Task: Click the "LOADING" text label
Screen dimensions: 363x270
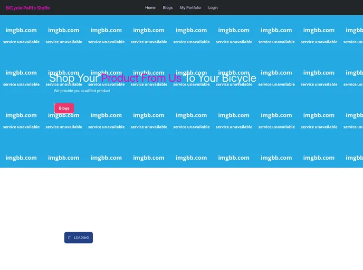Action: point(81,238)
